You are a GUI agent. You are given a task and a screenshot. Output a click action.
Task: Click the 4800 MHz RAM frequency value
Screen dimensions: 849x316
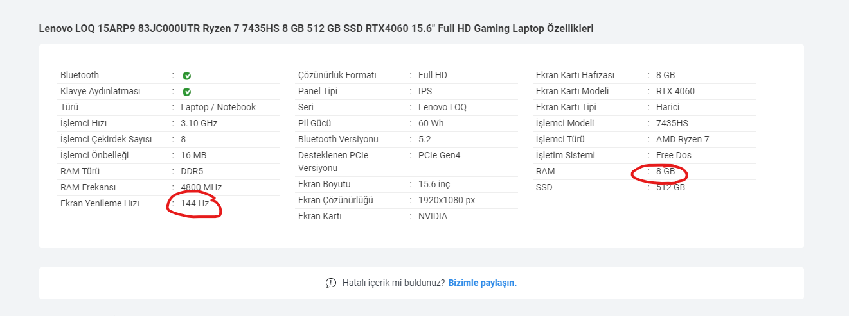coord(201,187)
